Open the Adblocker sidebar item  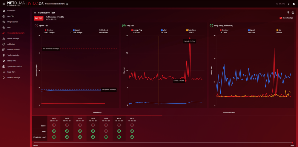tap(11, 44)
